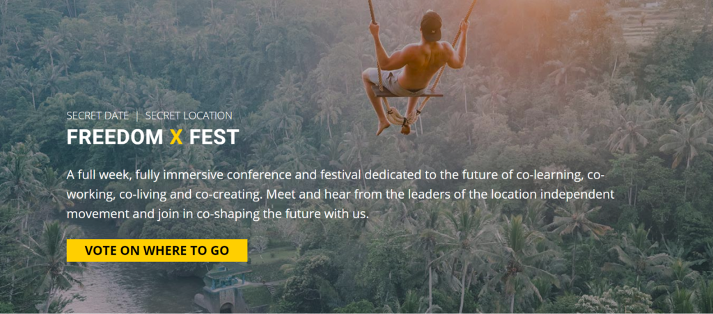
Task: Click the wooden swing seat
Action: 407,93
